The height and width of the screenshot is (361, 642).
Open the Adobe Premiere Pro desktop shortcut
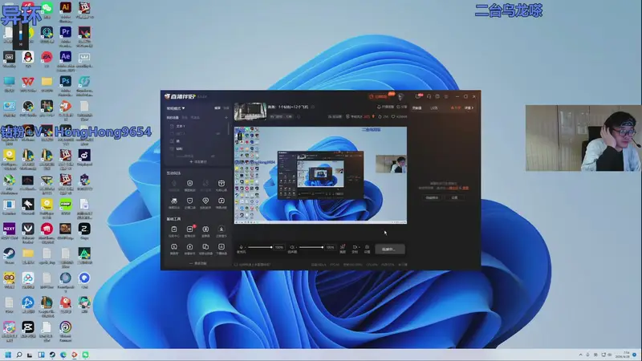(x=66, y=32)
